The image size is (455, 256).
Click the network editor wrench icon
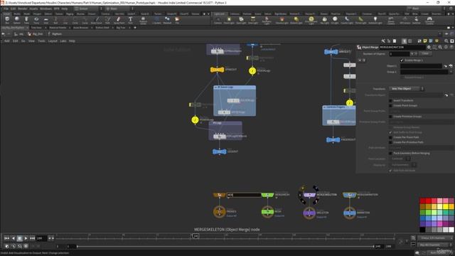(383, 41)
